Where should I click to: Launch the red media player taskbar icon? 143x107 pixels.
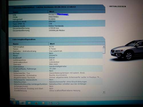pos(36,103)
